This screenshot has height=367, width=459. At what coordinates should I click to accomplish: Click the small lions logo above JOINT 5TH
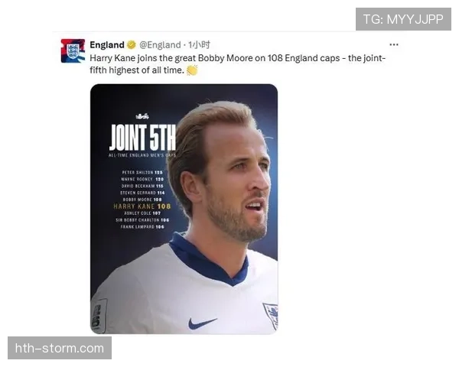point(142,116)
